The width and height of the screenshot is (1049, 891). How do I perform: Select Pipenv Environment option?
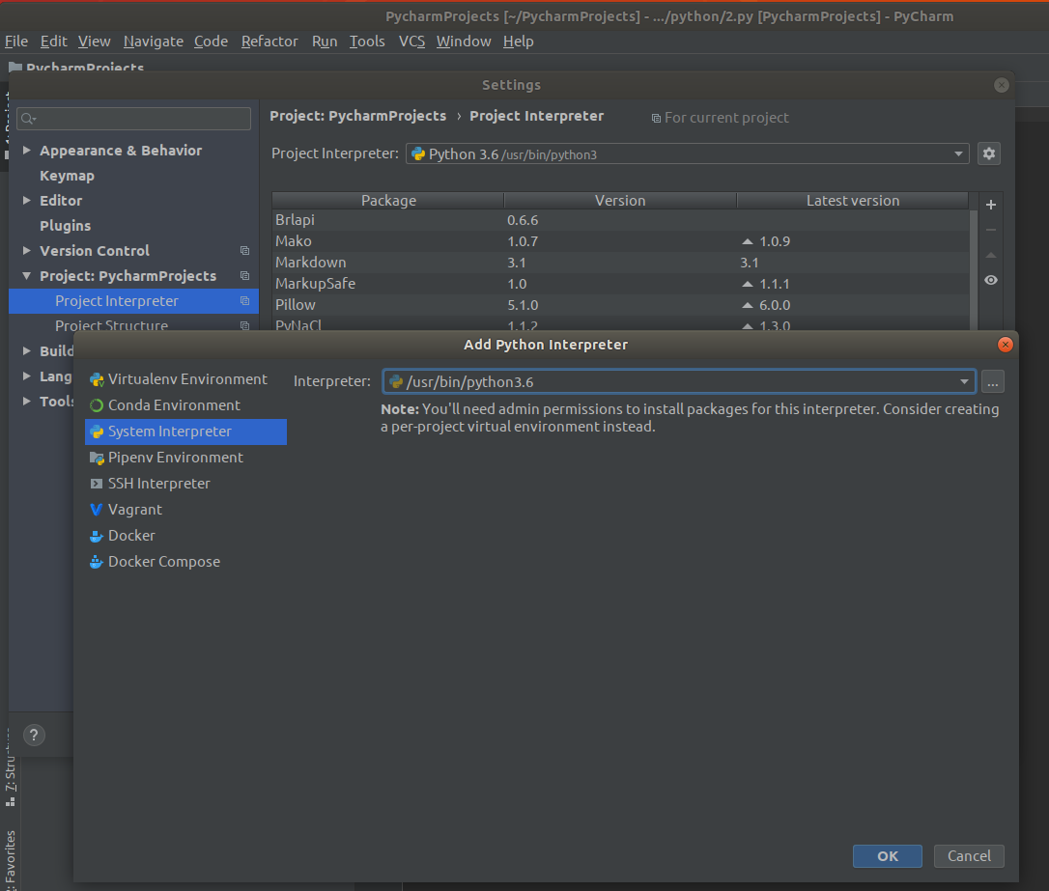[x=186, y=458]
